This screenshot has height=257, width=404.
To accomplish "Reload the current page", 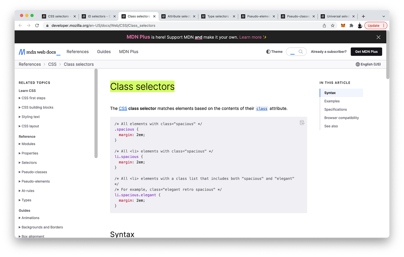I will coord(37,25).
